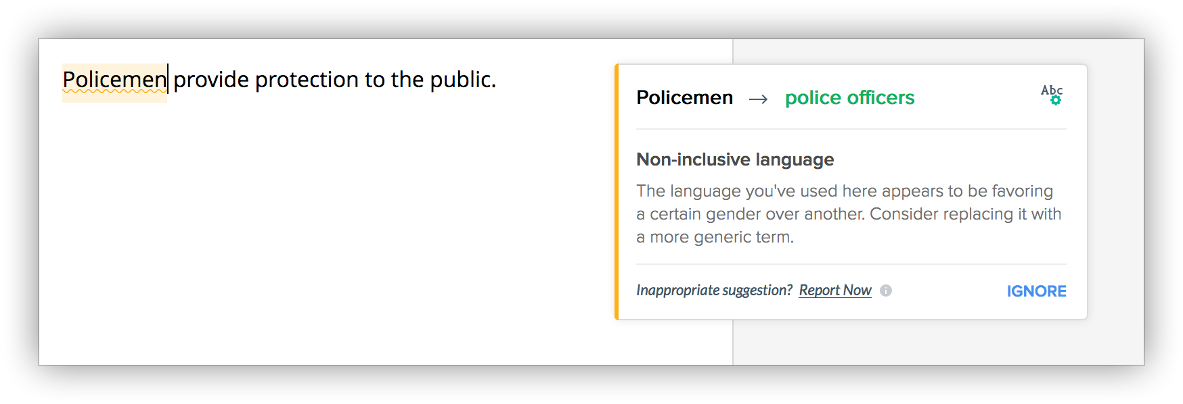Click the original word Policemen in the suggestion card
The width and height of the screenshot is (1183, 404).
pyautogui.click(x=684, y=98)
